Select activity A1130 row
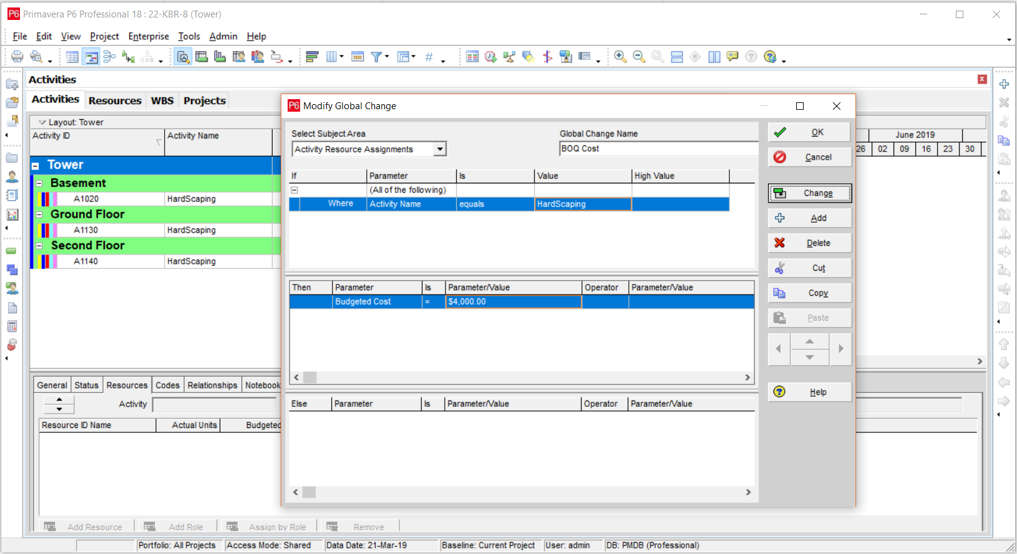The image size is (1017, 554). (x=151, y=230)
